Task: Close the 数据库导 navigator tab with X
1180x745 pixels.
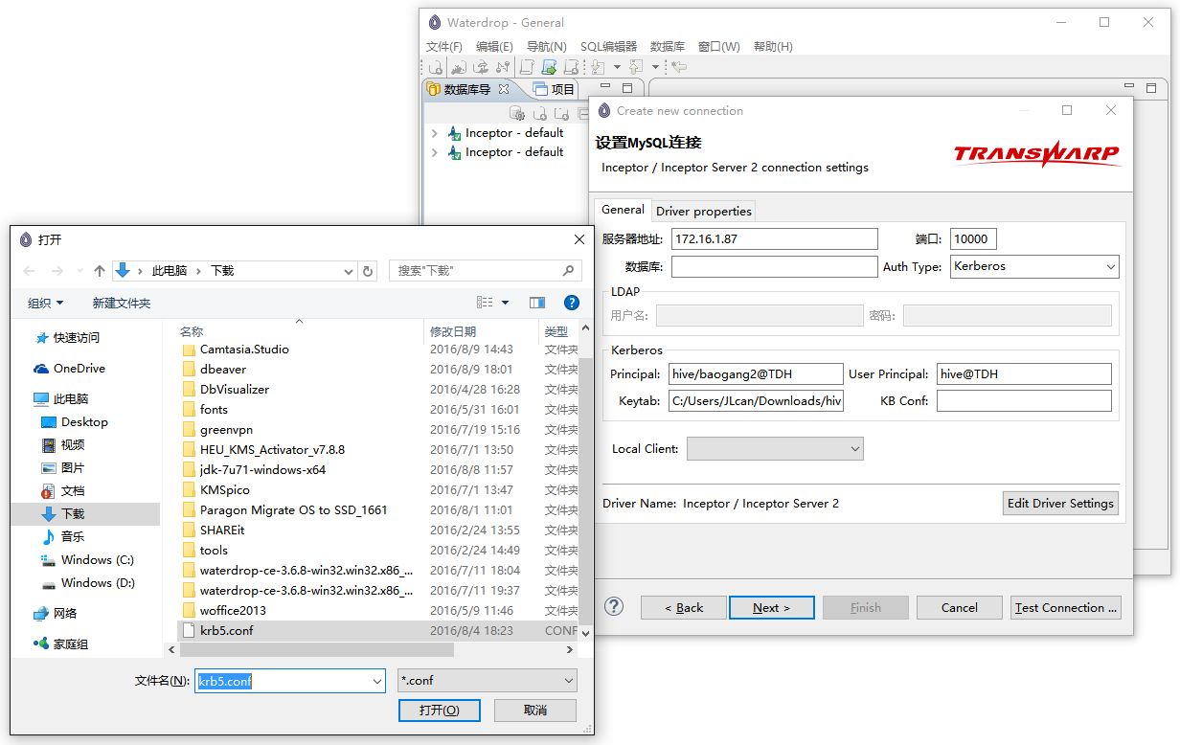Action: [x=504, y=89]
